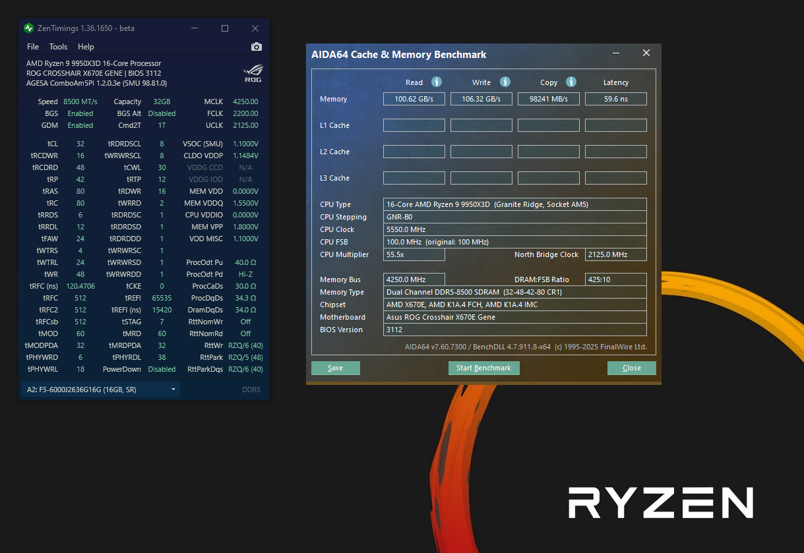
Task: Click the Memory Read result field
Action: (414, 99)
